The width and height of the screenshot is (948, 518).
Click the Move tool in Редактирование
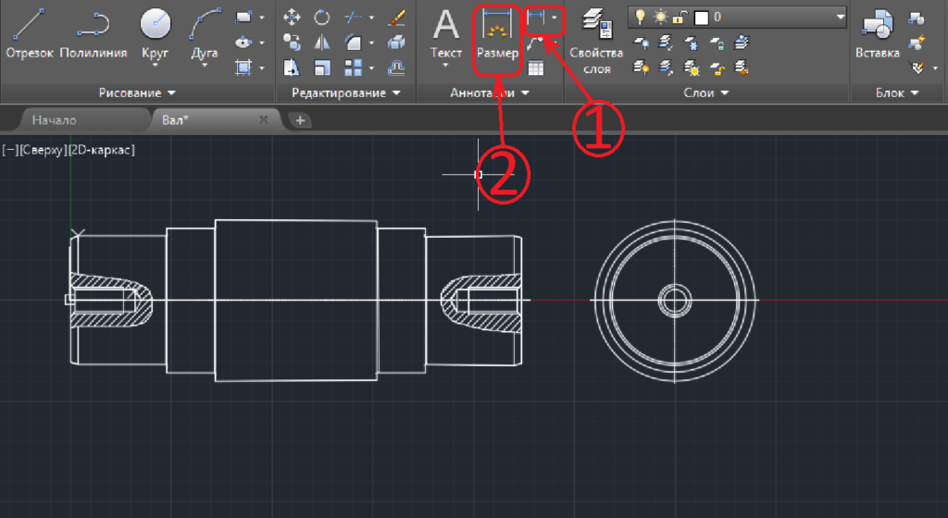[x=292, y=18]
